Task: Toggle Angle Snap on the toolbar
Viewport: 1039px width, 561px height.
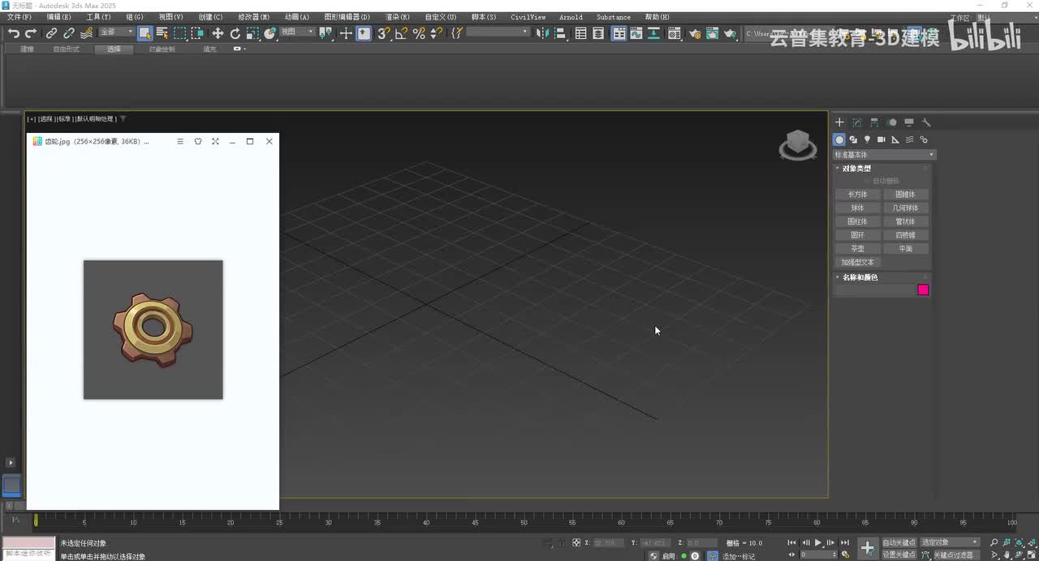Action: pyautogui.click(x=401, y=33)
